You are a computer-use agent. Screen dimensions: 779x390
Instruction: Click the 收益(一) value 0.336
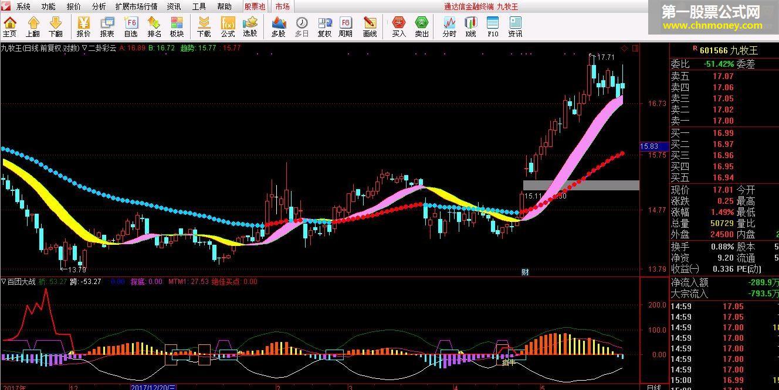tap(724, 269)
